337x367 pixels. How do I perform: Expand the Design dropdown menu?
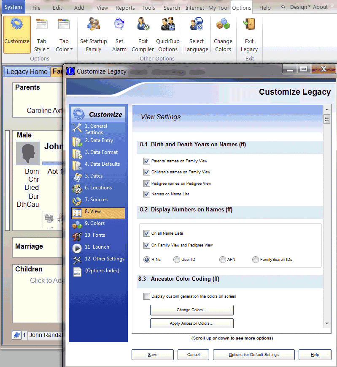coord(300,7)
